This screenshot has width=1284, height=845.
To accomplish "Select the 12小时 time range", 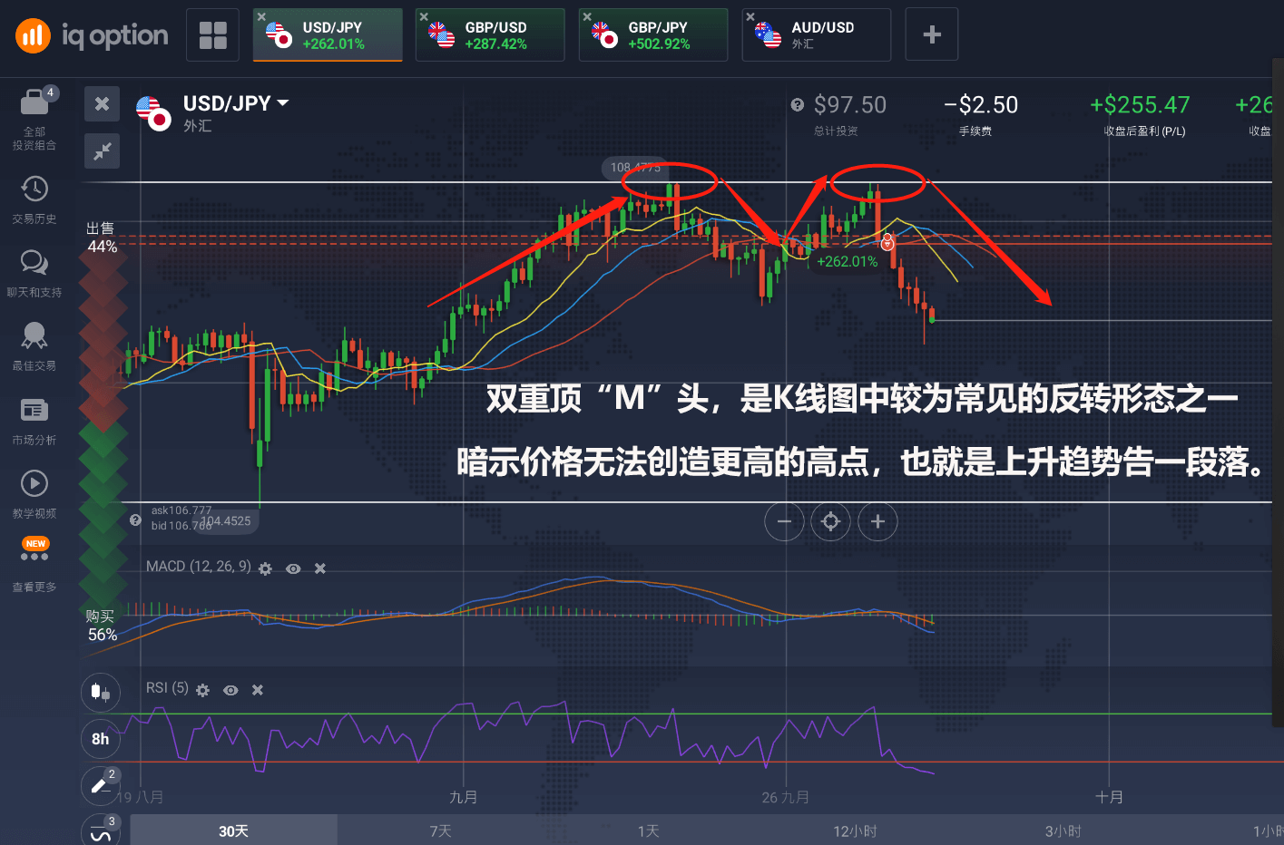I will pos(855,830).
